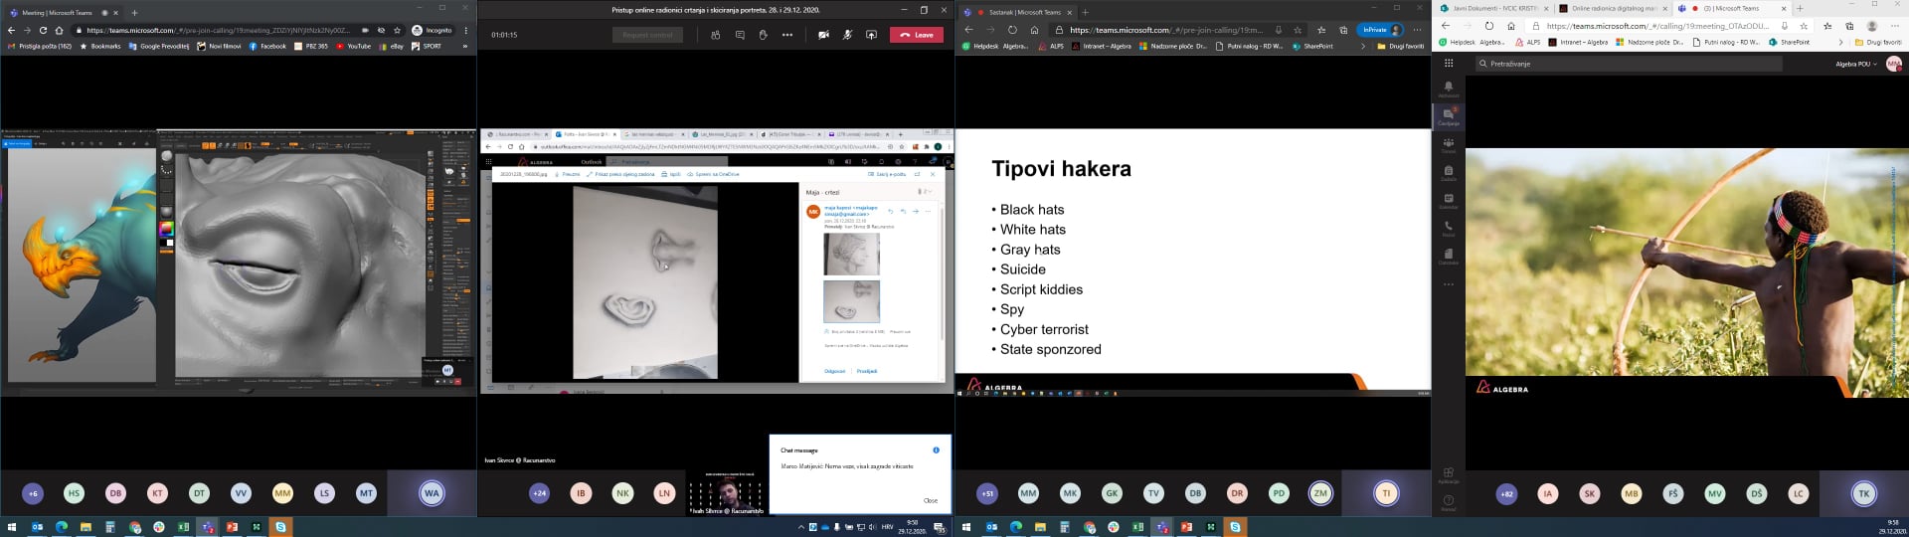The width and height of the screenshot is (1909, 537).
Task: Refresh page in InPrivate Edge window
Action: tap(1012, 30)
